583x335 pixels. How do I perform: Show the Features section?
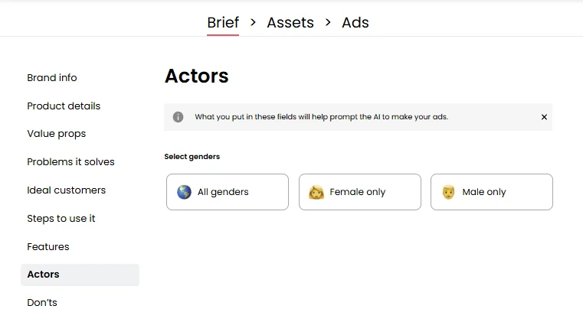click(x=48, y=247)
